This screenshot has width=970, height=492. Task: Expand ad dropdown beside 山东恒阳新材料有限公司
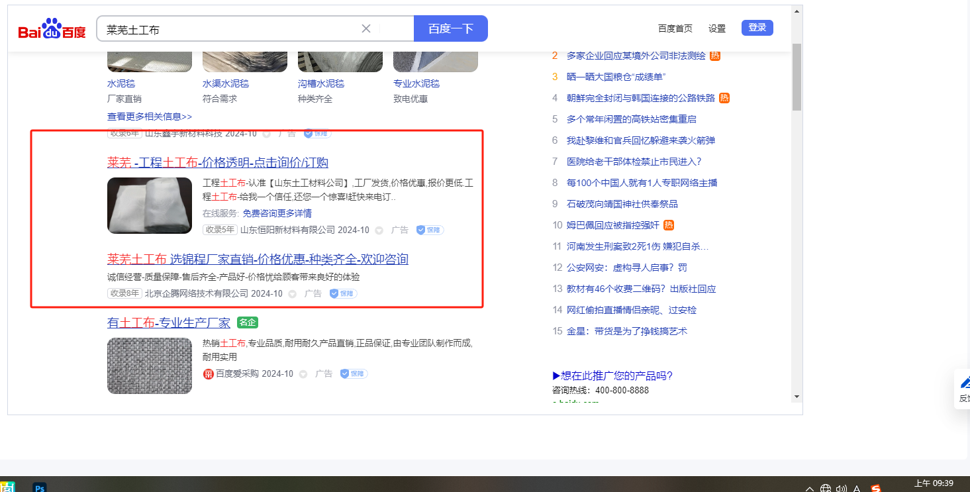click(379, 230)
